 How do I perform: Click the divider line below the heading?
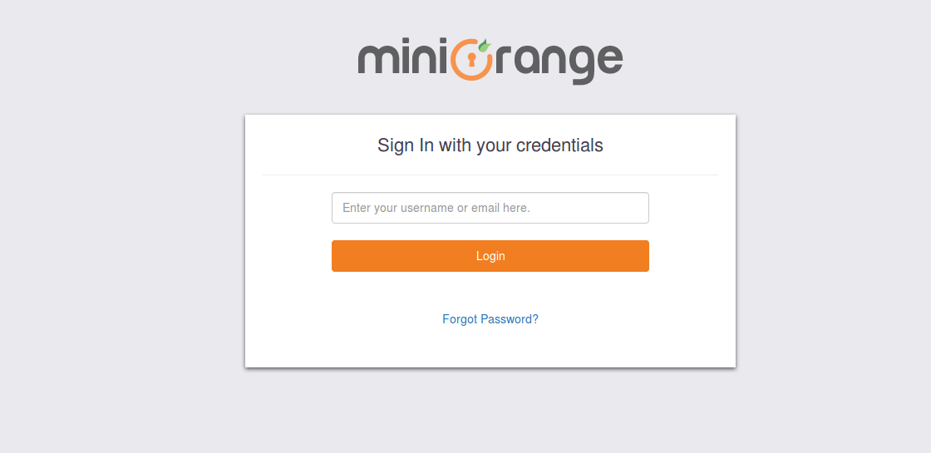tap(490, 175)
